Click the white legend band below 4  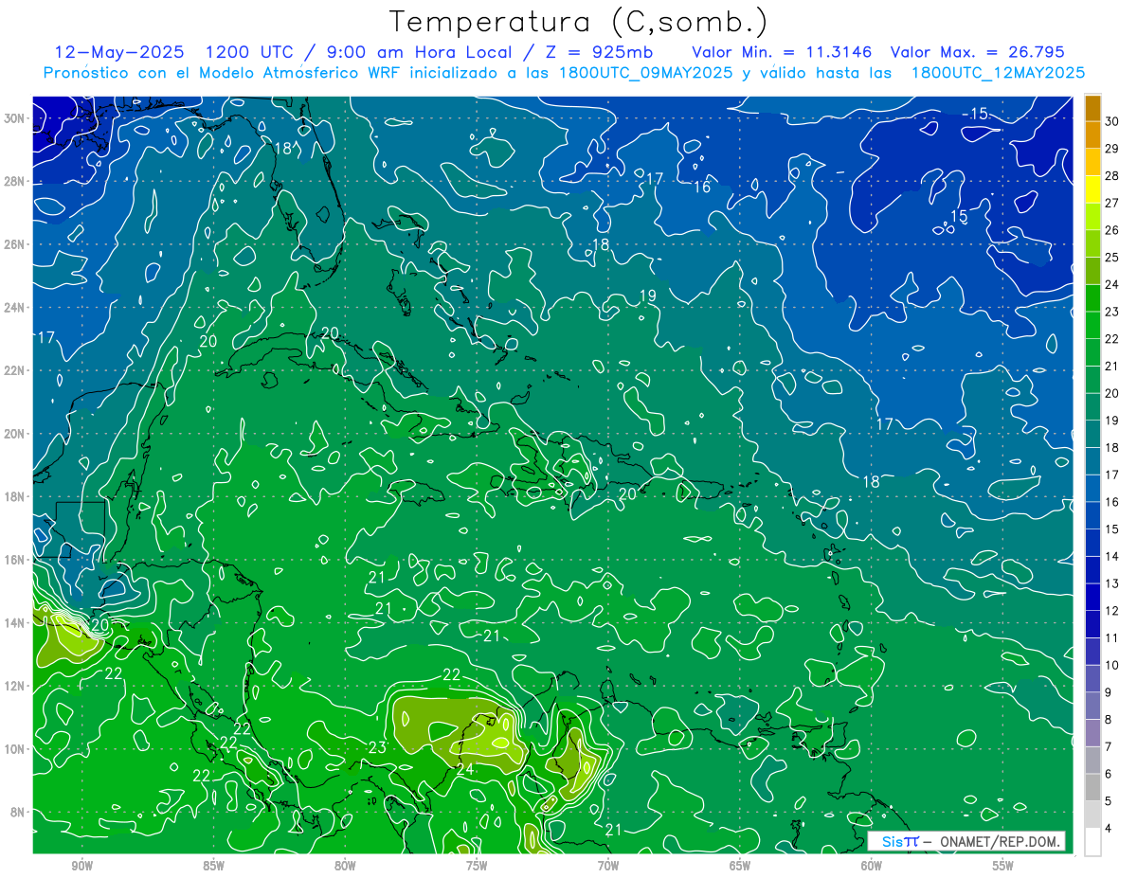pyautogui.click(x=1092, y=842)
